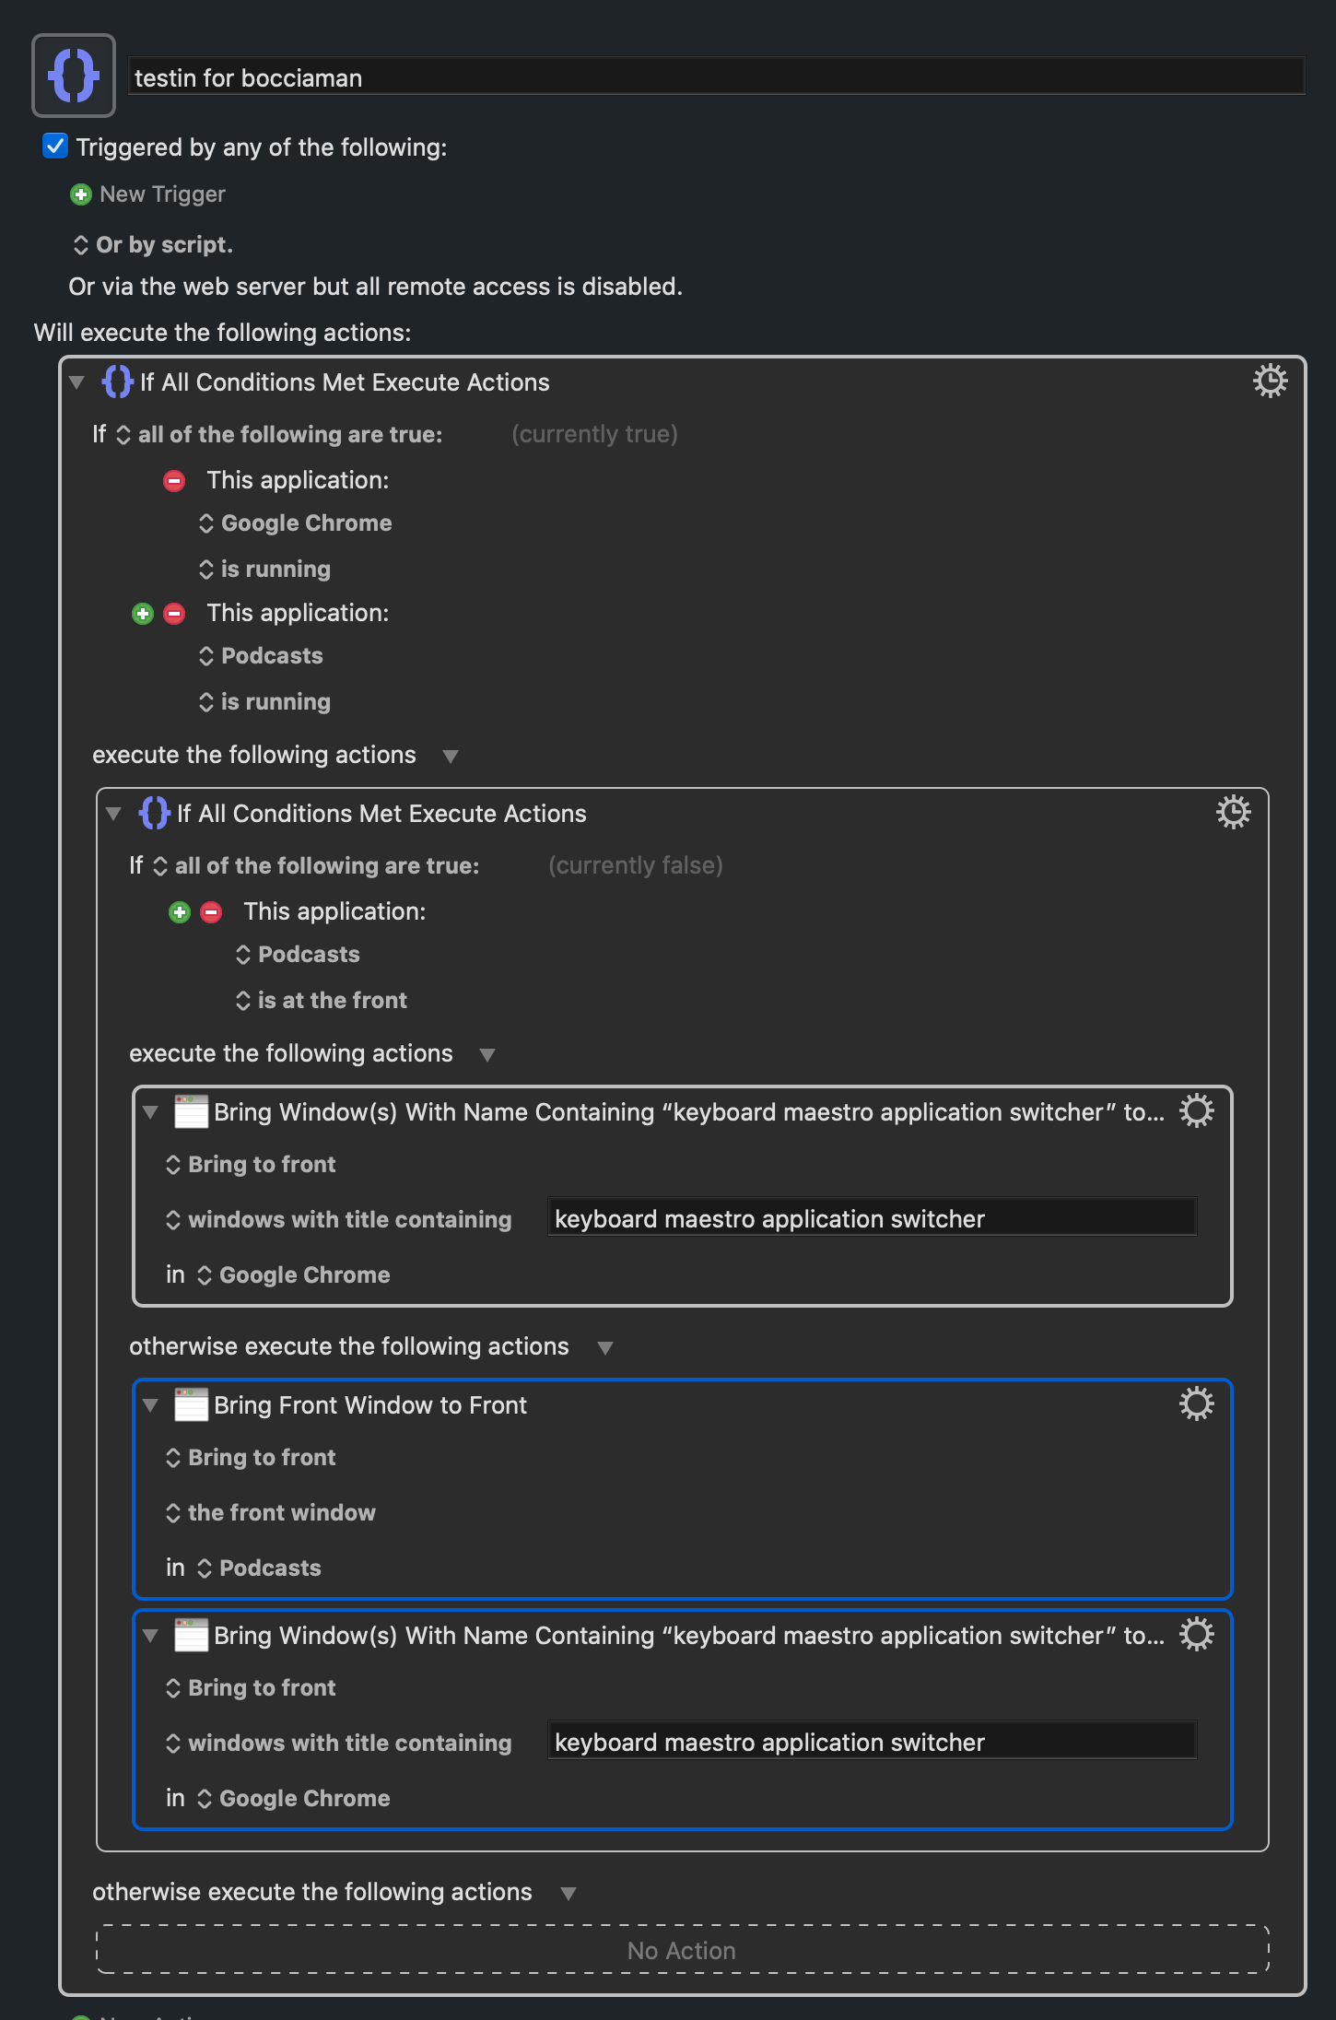1336x2020 pixels.
Task: Open gear menu of the outer If action
Action: click(1270, 381)
